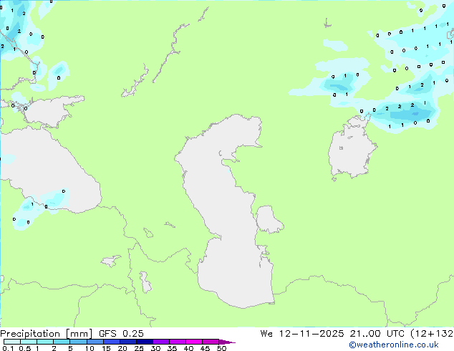Click the 10–15 mm legend swatch
The image size is (454, 351).
pyautogui.click(x=95, y=342)
